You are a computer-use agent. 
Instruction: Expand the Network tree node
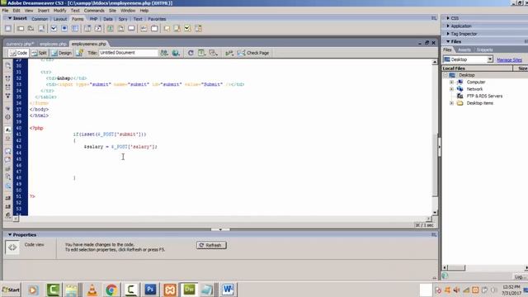(x=451, y=89)
